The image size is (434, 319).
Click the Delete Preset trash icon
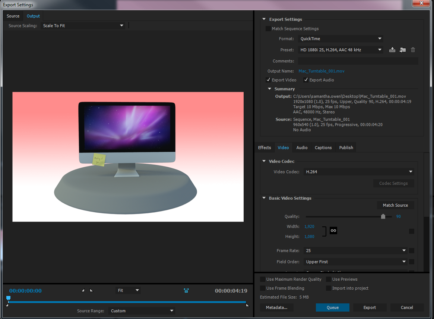pyautogui.click(x=413, y=49)
